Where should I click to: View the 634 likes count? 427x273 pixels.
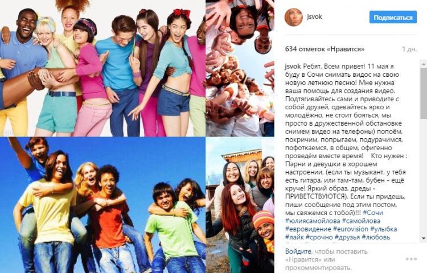coord(325,49)
